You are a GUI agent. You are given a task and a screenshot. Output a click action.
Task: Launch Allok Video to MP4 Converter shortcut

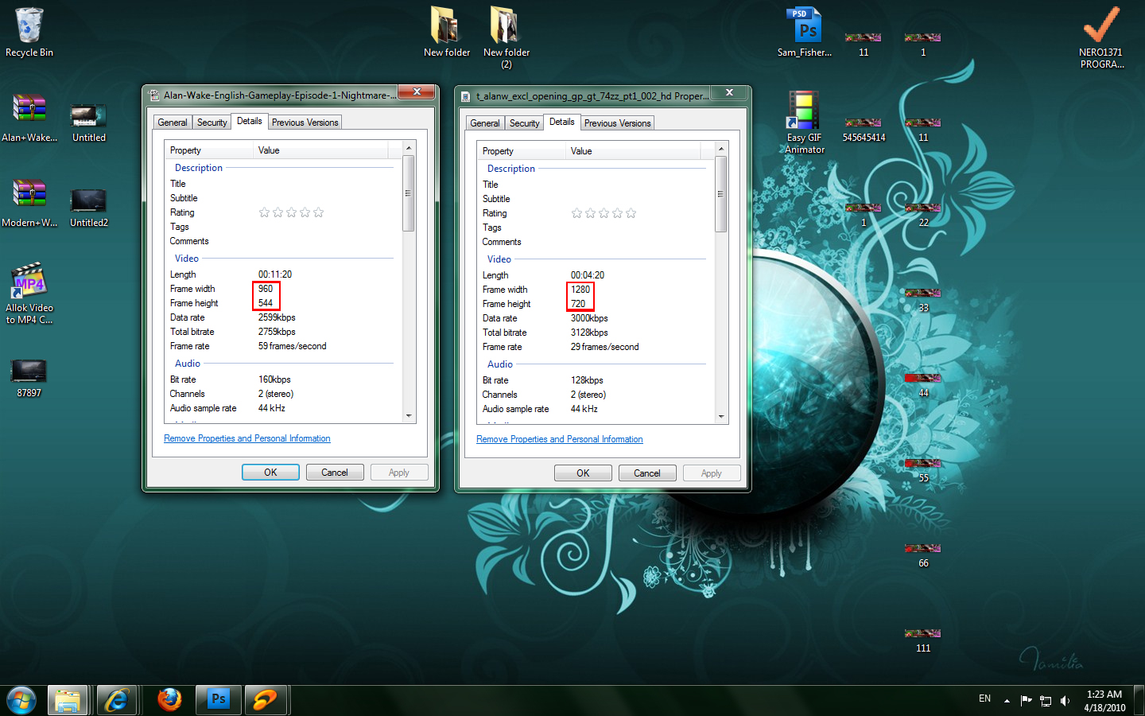coord(29,293)
